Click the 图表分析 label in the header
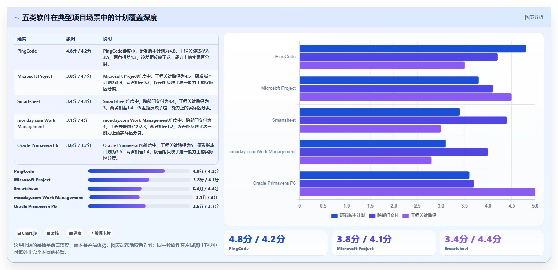The image size is (558, 270). 534,17
